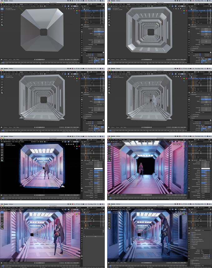Click camera view gizmo icon in the empty gray tunnel screenshot
This screenshot has width=212, height=268.
tap(69, 77)
